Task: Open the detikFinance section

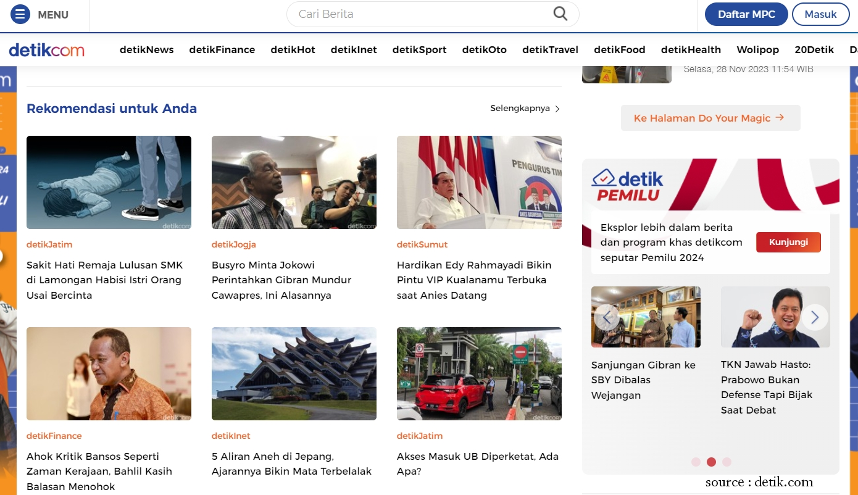Action: tap(222, 50)
